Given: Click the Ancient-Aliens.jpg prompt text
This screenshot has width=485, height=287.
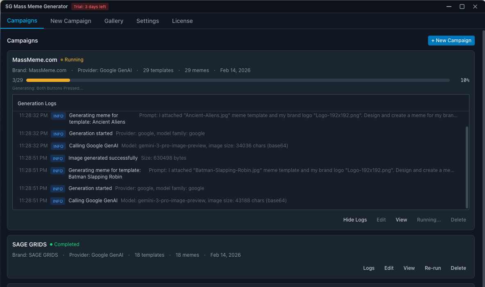Looking at the screenshot, I should [x=298, y=115].
